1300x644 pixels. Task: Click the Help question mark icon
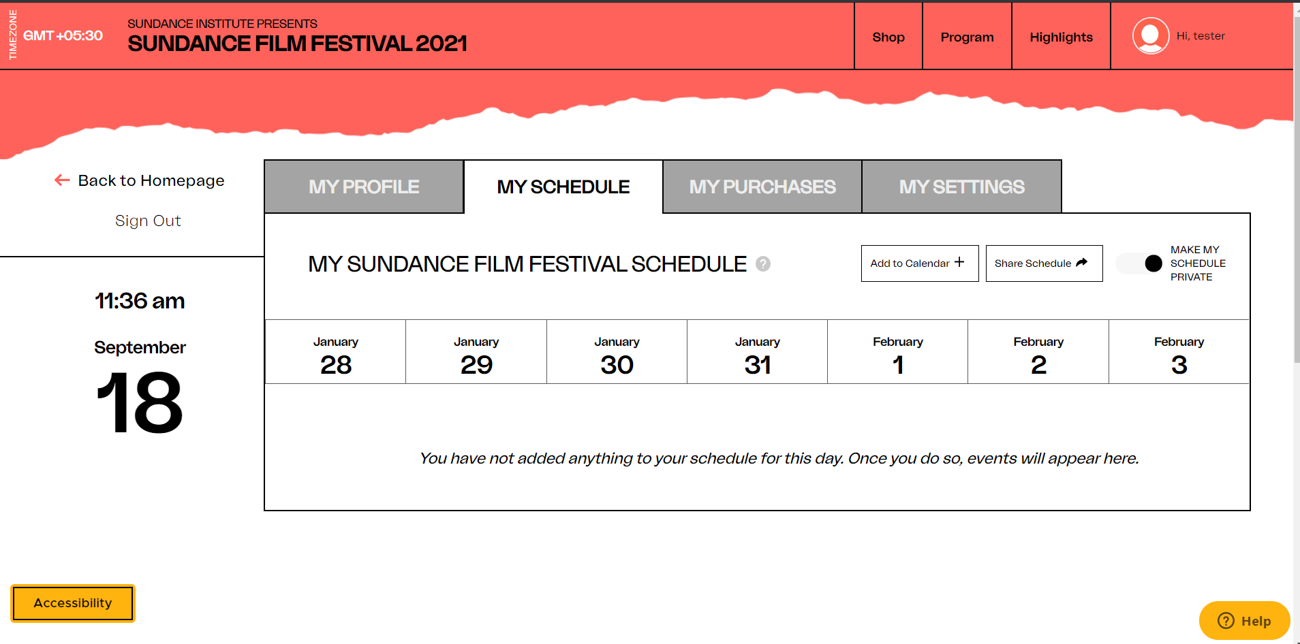click(1226, 620)
